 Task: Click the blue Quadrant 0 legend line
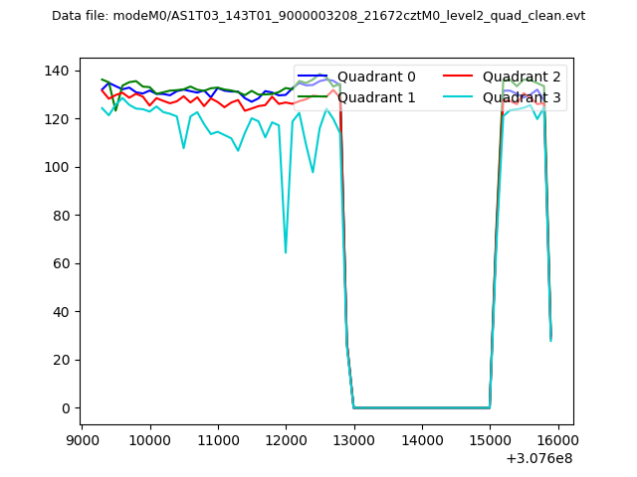313,77
